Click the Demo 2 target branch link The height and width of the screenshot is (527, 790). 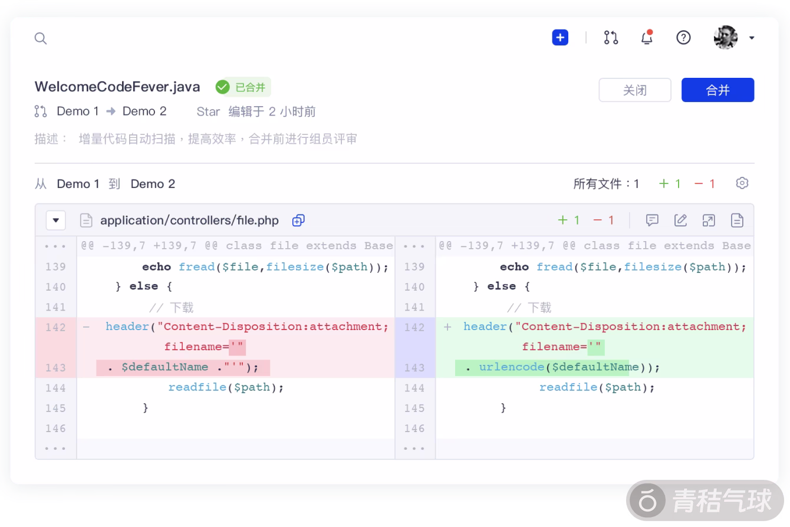144,111
